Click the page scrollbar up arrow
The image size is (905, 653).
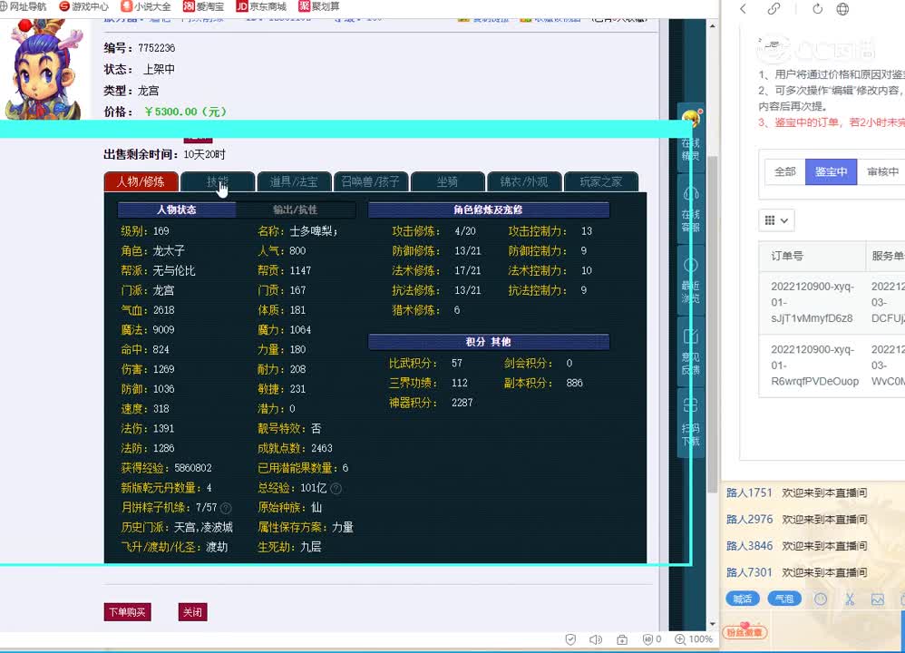click(712, 26)
